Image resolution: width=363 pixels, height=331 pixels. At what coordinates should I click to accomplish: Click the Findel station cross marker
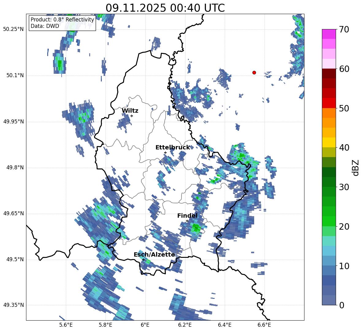187,221
